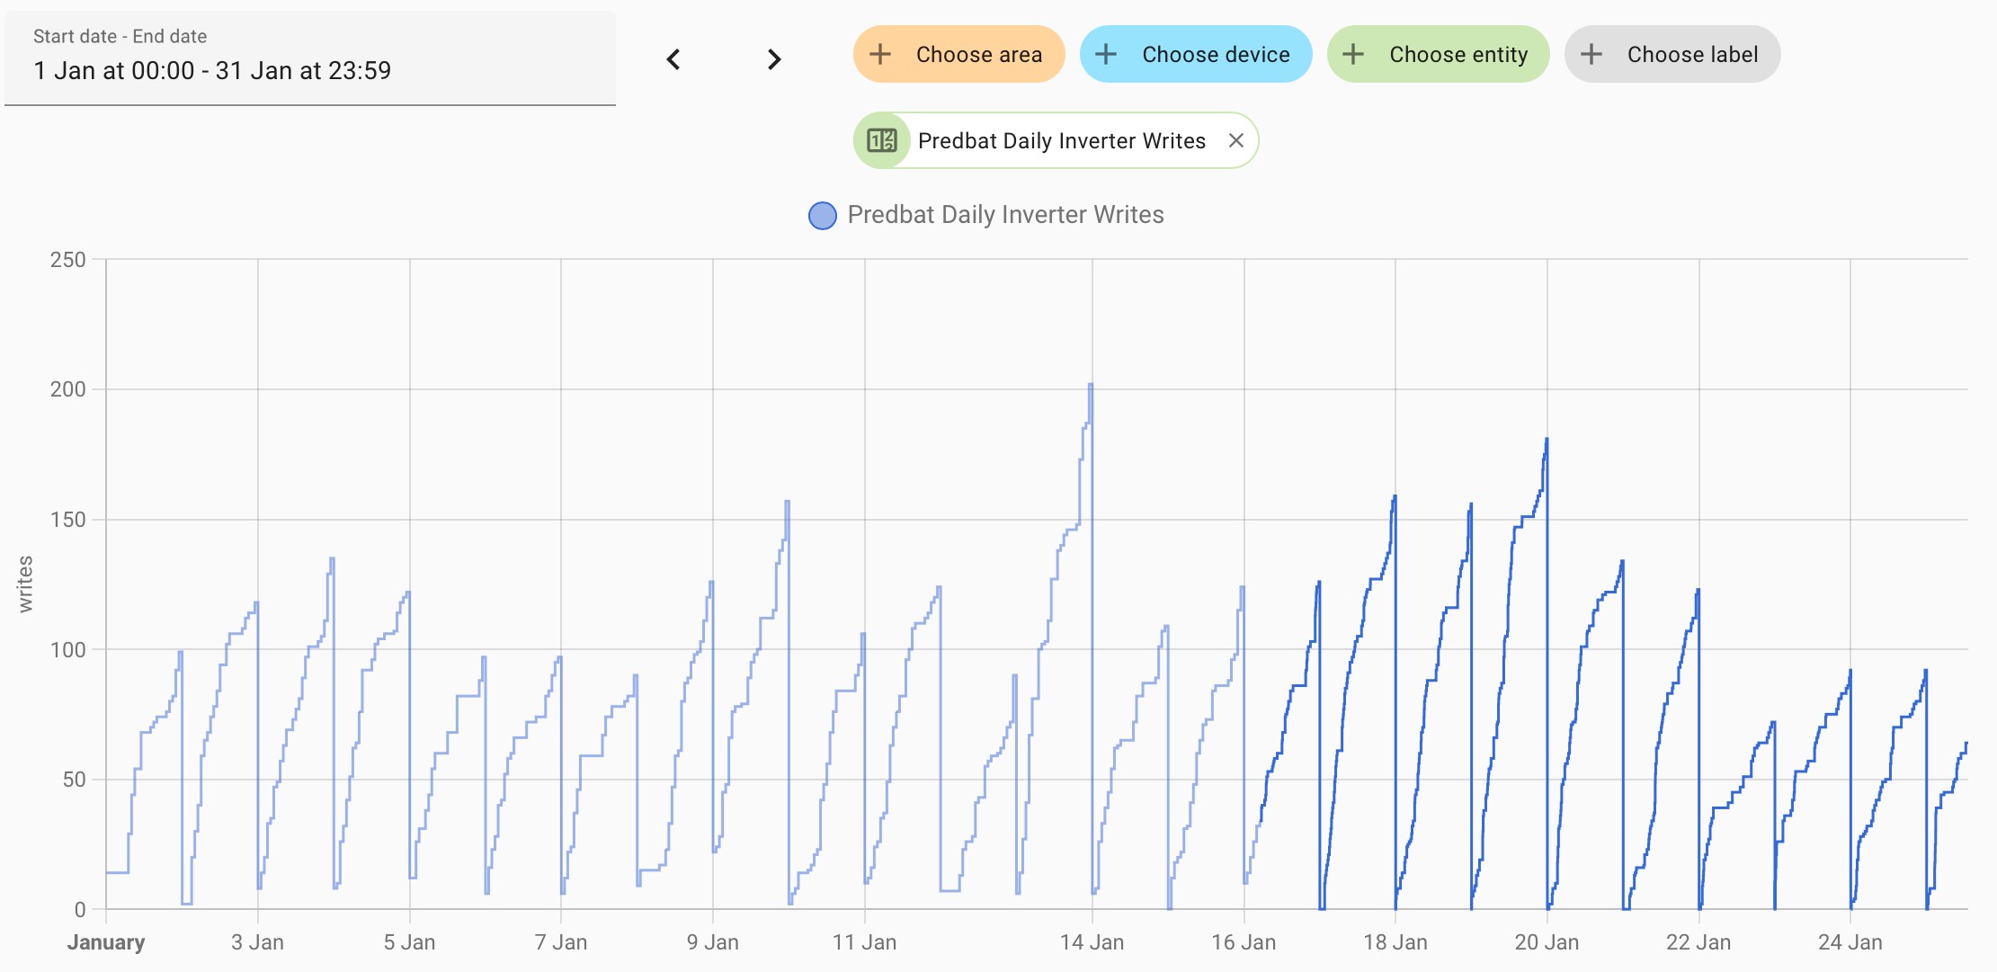Click the writes y-axis title
This screenshot has width=1997, height=972.
pos(25,584)
